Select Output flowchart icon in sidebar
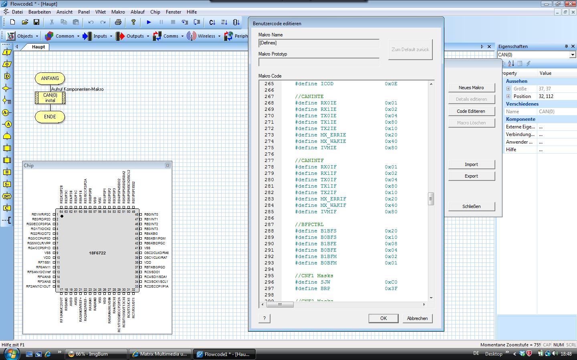577x360 pixels. click(x=7, y=64)
